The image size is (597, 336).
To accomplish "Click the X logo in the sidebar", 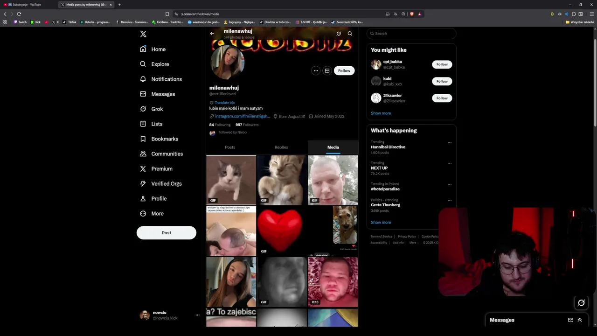I will [x=143, y=34].
